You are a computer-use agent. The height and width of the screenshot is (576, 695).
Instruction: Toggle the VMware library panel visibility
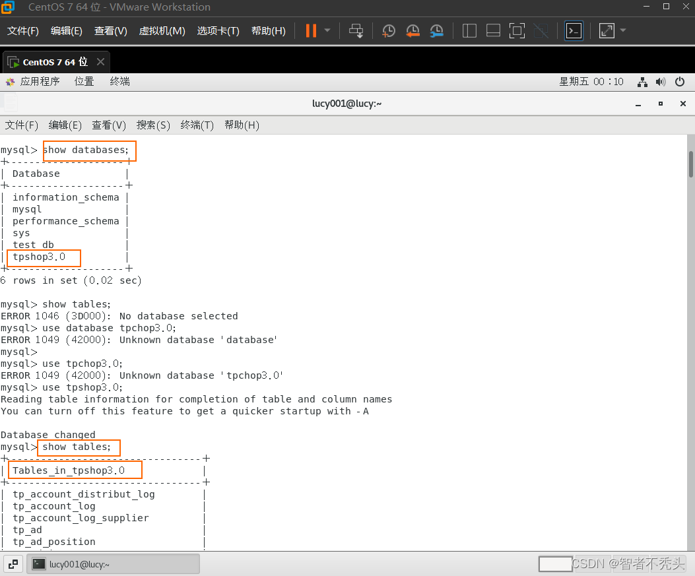469,30
